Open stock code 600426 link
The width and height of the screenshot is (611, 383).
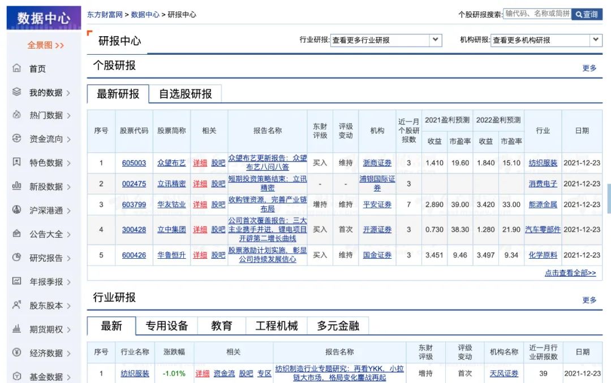134,255
